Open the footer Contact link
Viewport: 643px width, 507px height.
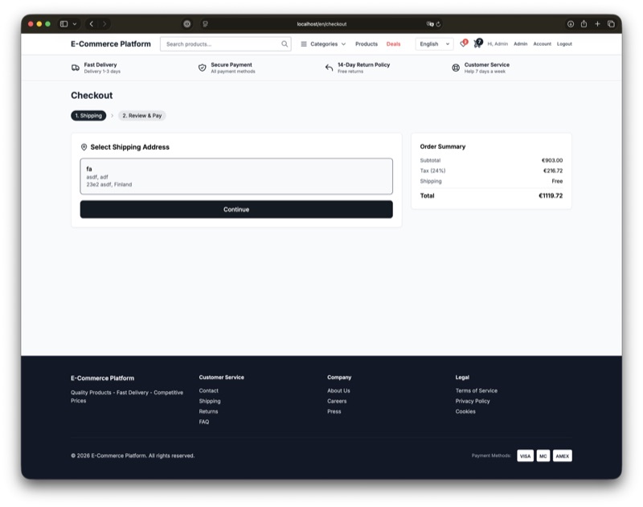pyautogui.click(x=209, y=391)
